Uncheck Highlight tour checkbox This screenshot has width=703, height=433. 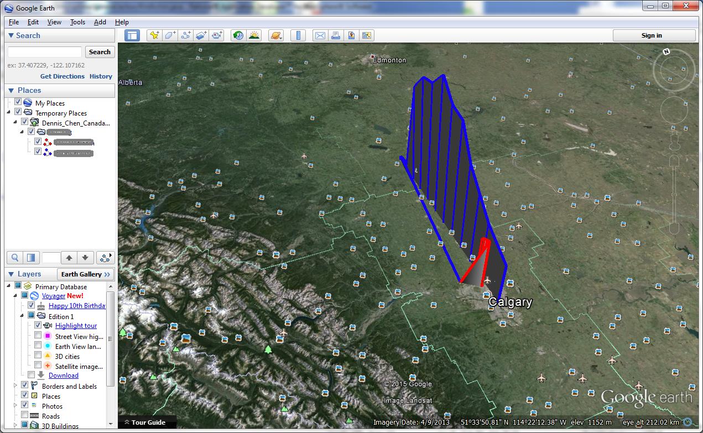pyautogui.click(x=38, y=325)
